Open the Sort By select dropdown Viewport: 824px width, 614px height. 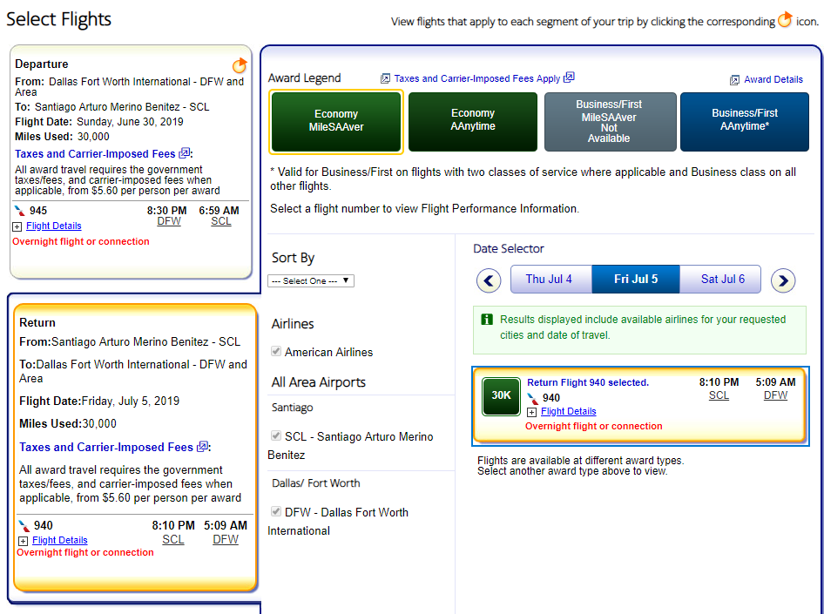(311, 280)
